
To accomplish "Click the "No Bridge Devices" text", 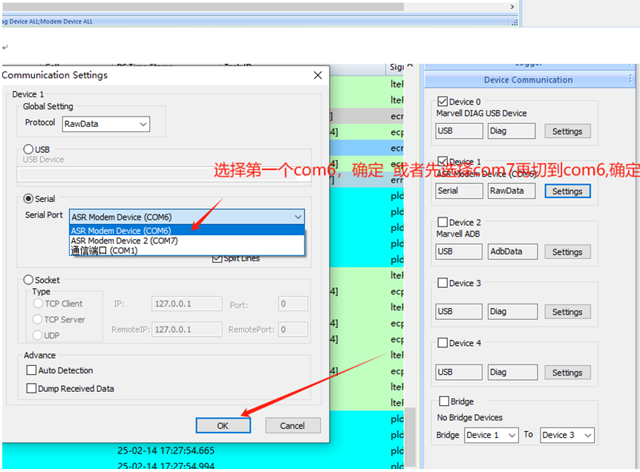I will pyautogui.click(x=470, y=418).
